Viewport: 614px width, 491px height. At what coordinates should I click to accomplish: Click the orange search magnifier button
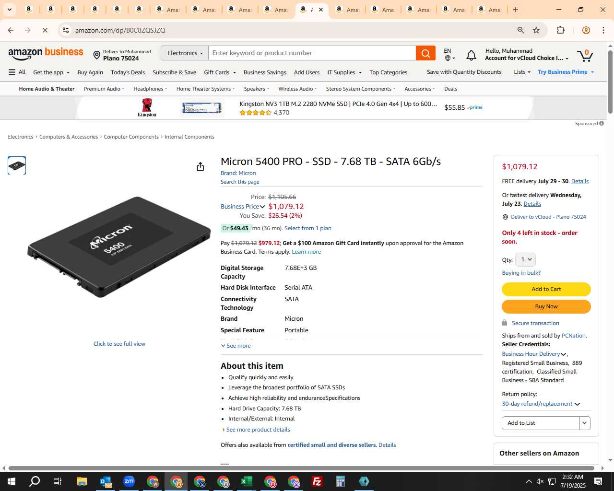tap(425, 53)
